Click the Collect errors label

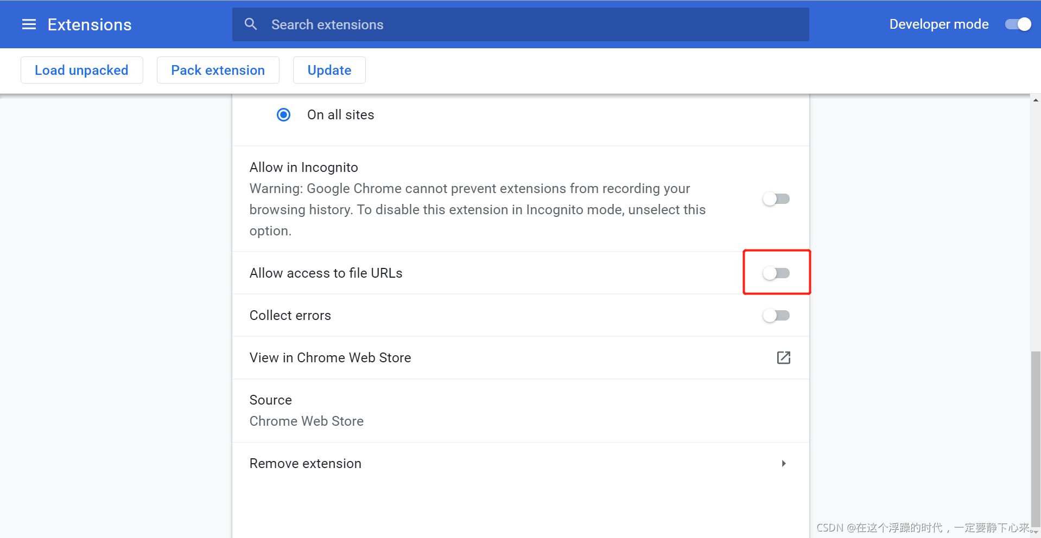click(290, 315)
